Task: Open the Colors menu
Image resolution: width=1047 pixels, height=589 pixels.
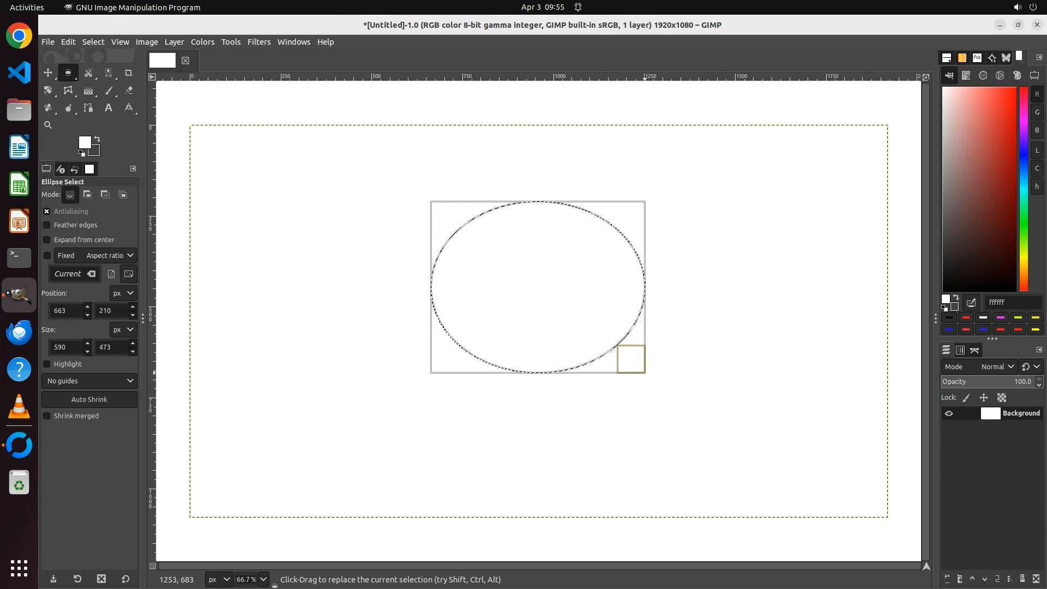Action: click(x=202, y=42)
